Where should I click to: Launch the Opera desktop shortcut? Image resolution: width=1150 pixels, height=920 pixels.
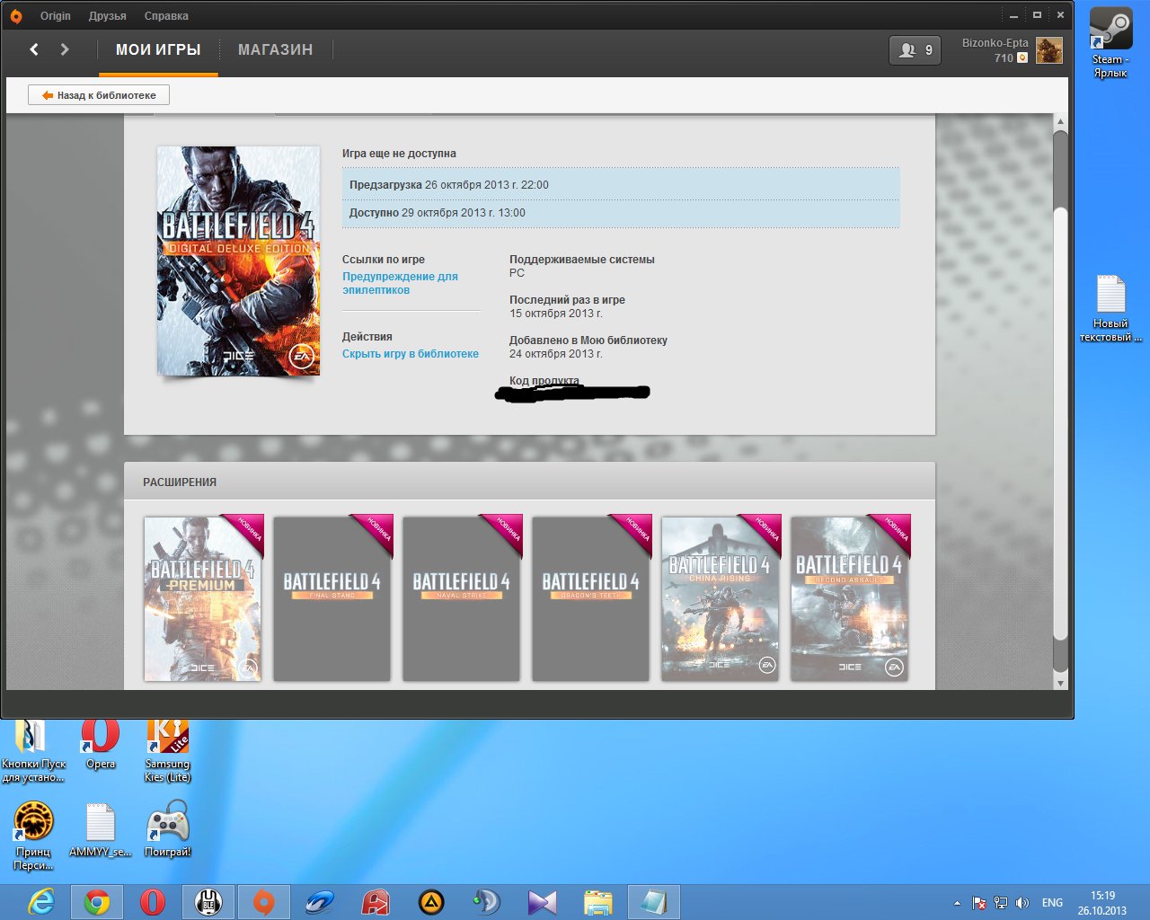(x=101, y=744)
